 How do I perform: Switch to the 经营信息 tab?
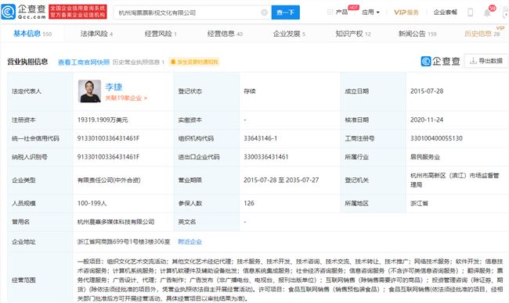(x=225, y=34)
